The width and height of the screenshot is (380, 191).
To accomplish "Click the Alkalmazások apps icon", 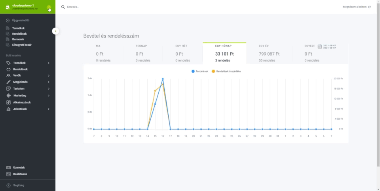I will click(8, 102).
